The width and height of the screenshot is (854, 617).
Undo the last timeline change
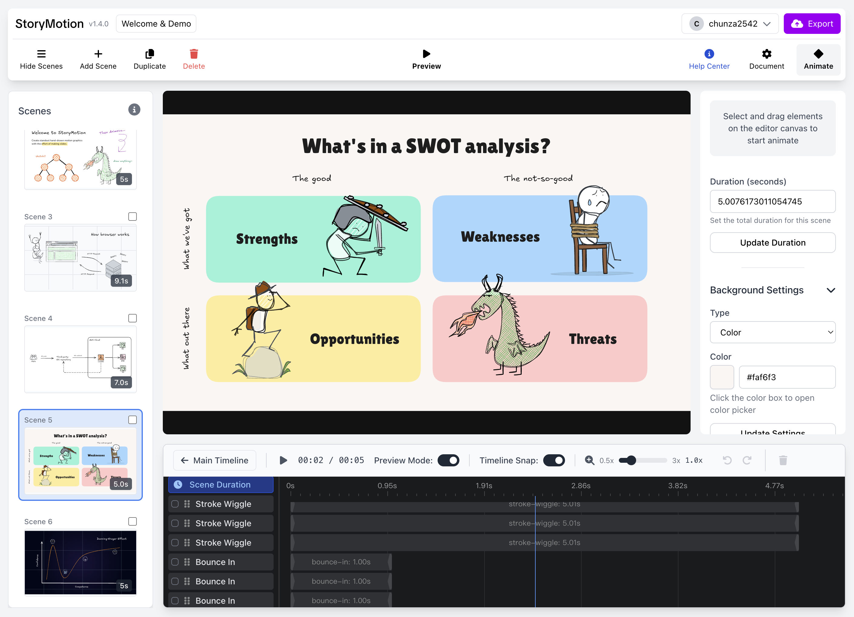[727, 460]
